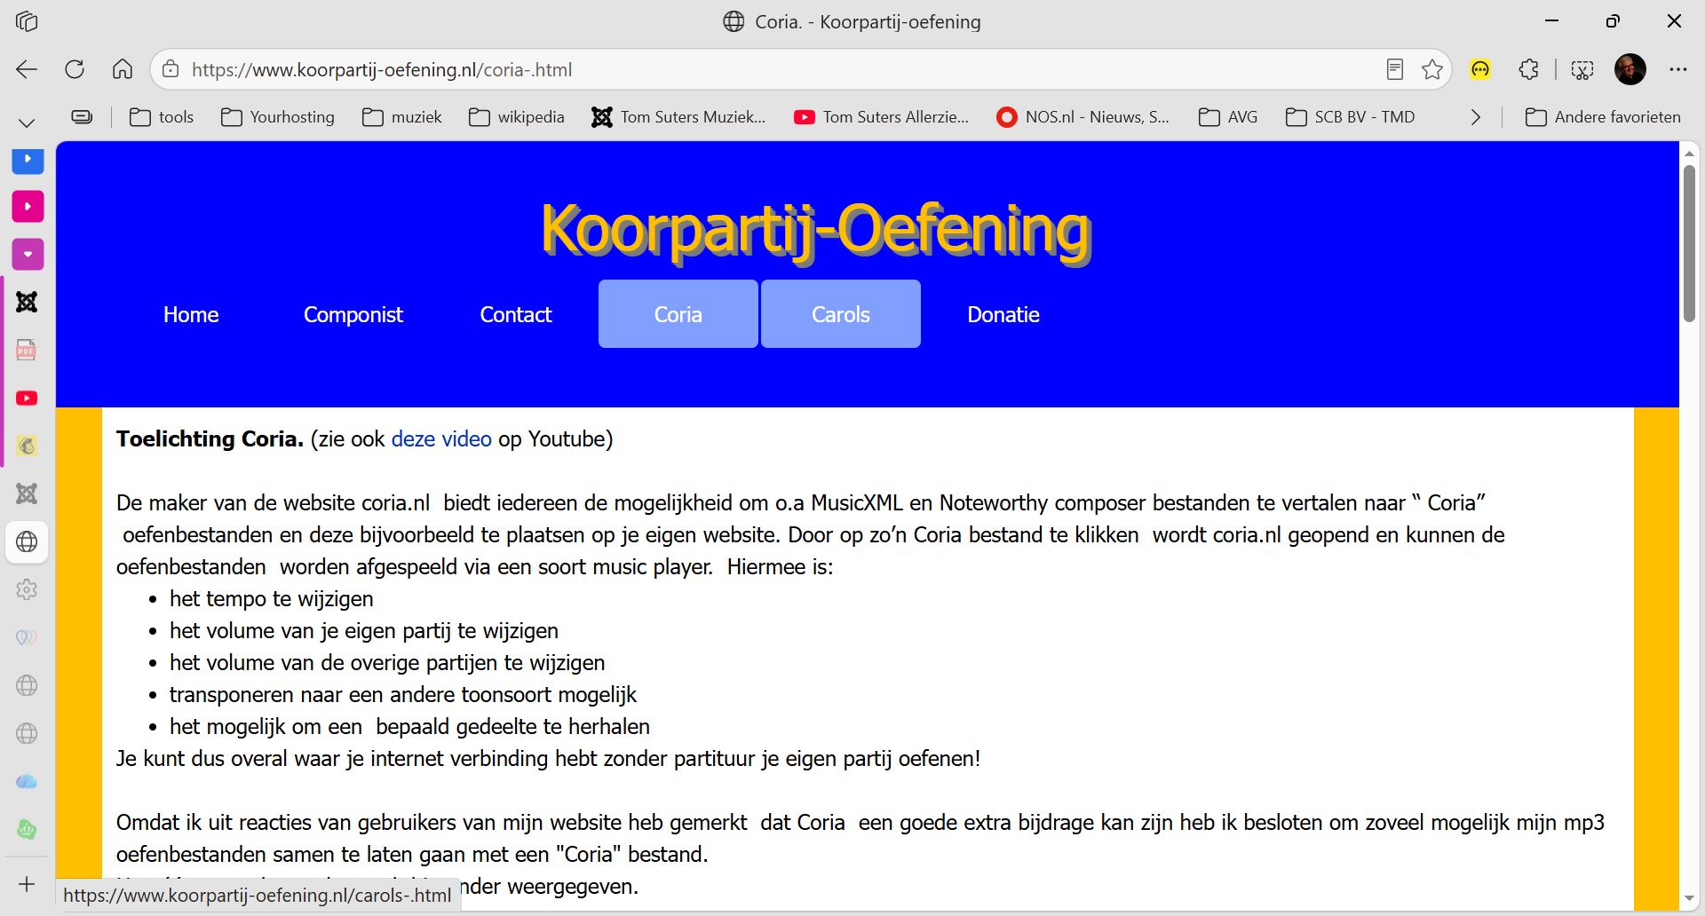1705x916 pixels.
Task: Expand the vertical tabs pane chevron
Action: click(27, 122)
